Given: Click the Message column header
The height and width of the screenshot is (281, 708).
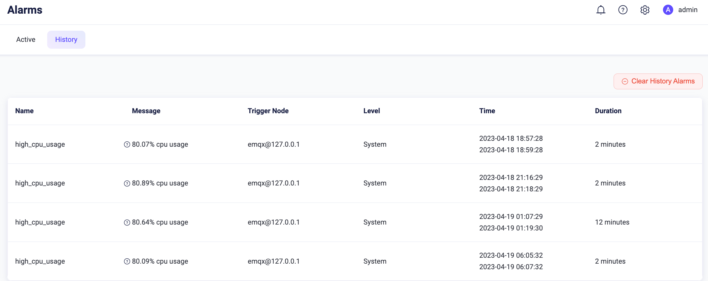Looking at the screenshot, I should pos(146,111).
